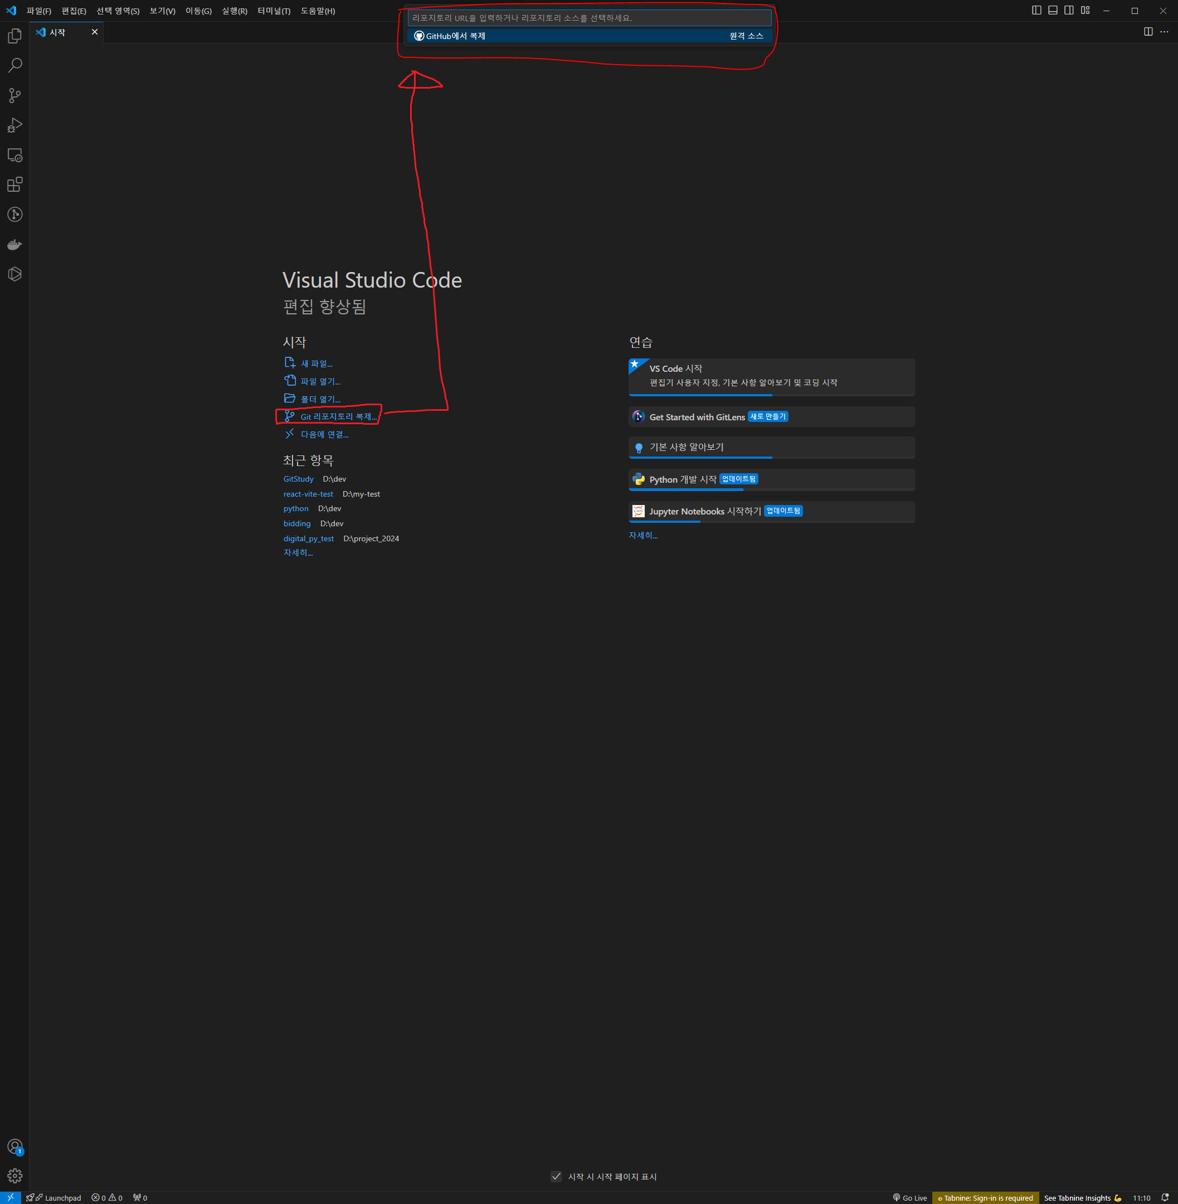Click 자세히... under recent items

point(298,553)
